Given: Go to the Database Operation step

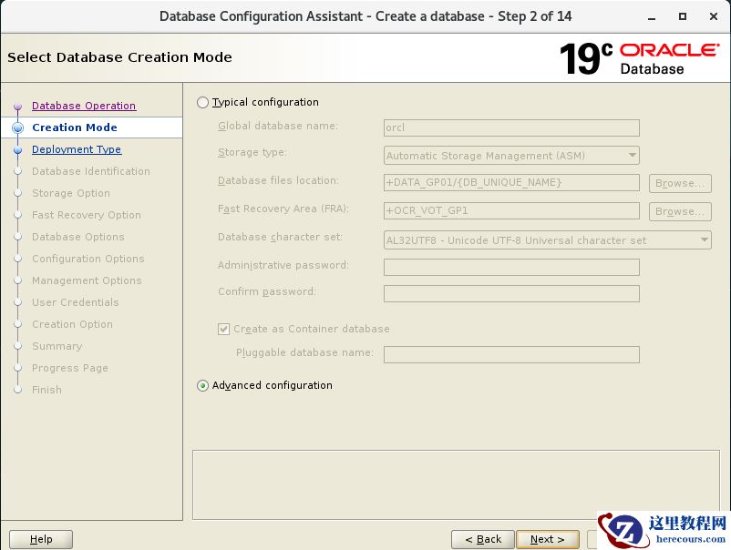Looking at the screenshot, I should tap(84, 106).
